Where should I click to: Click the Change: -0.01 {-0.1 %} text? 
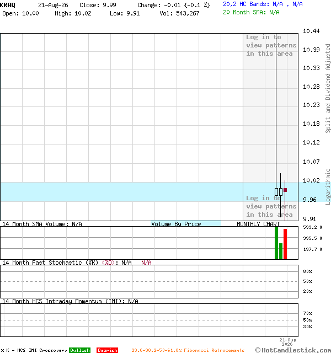tap(174, 5)
